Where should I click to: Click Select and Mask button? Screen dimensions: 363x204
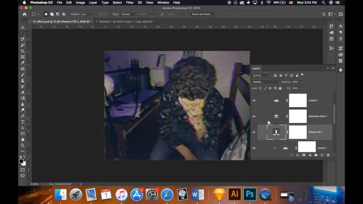click(202, 14)
